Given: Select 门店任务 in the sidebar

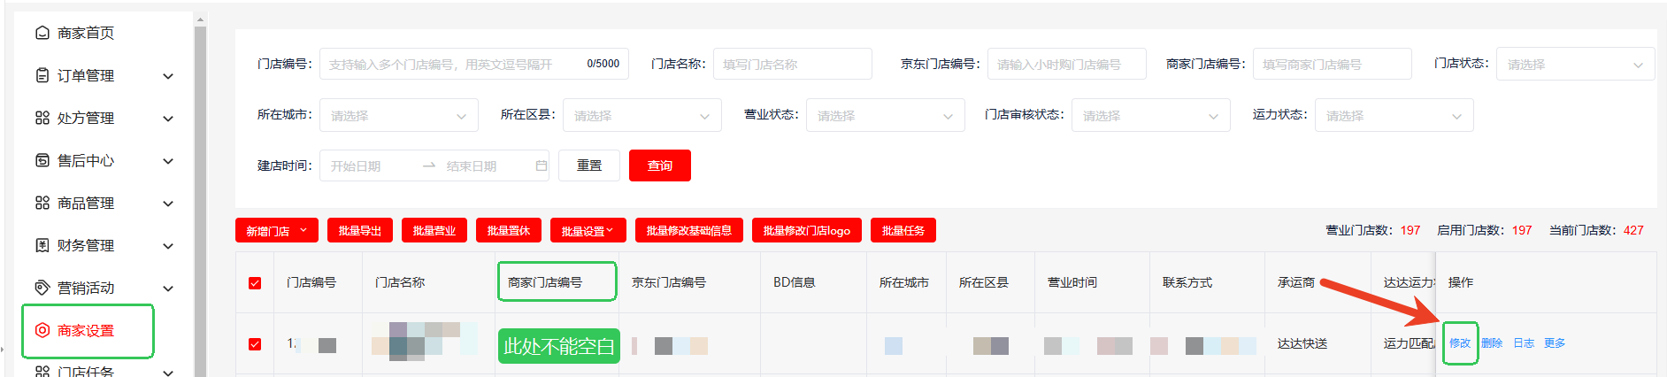Looking at the screenshot, I should pyautogui.click(x=86, y=371).
